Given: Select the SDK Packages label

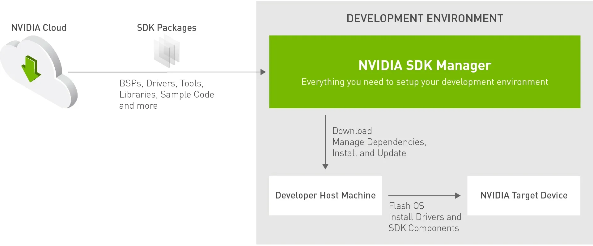Looking at the screenshot, I should click(x=167, y=28).
